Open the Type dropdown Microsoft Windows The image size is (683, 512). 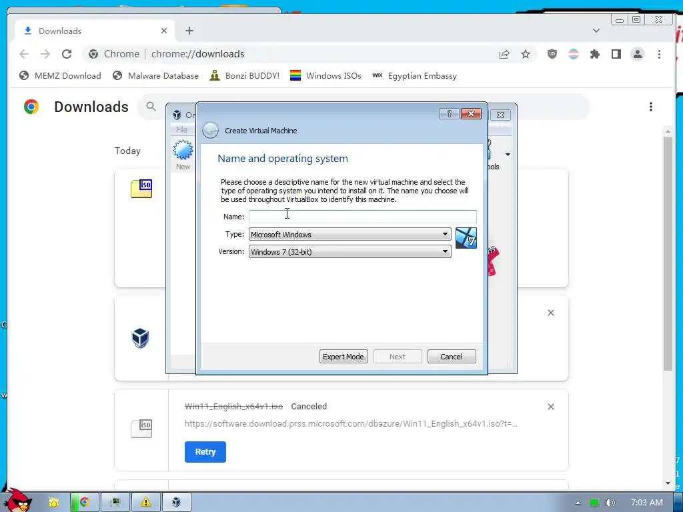[350, 234]
